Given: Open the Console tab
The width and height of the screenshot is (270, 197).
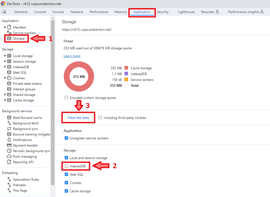Looking at the screenshot, I should [x=40, y=12].
